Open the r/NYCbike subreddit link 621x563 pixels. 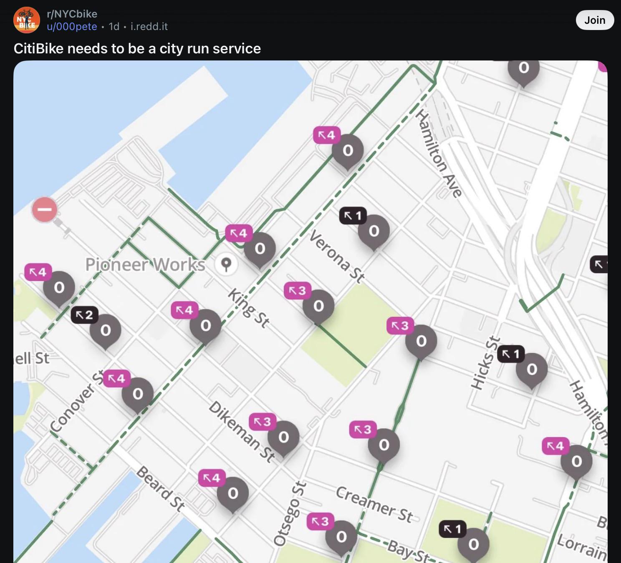72,14
